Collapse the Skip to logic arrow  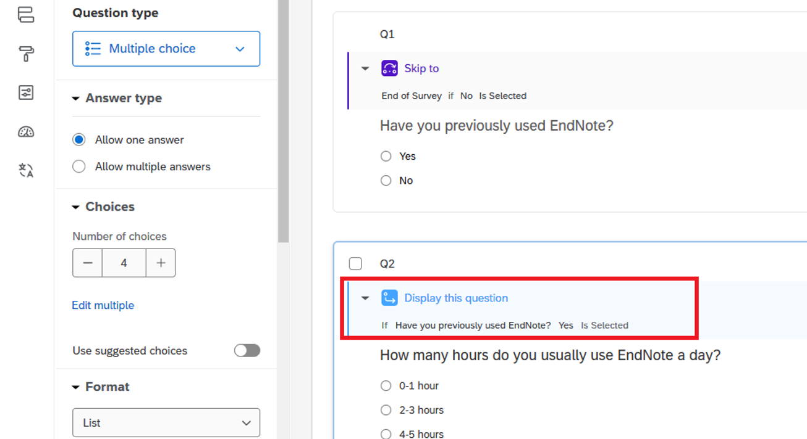pyautogui.click(x=365, y=68)
